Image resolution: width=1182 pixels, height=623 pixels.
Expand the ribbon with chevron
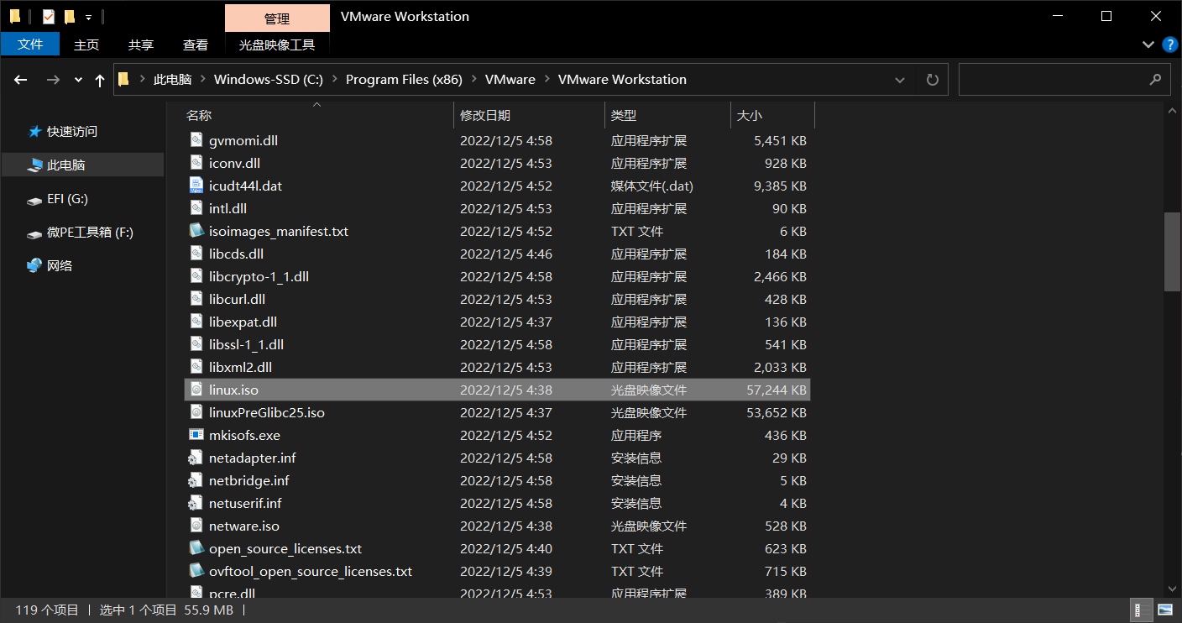(x=1148, y=44)
